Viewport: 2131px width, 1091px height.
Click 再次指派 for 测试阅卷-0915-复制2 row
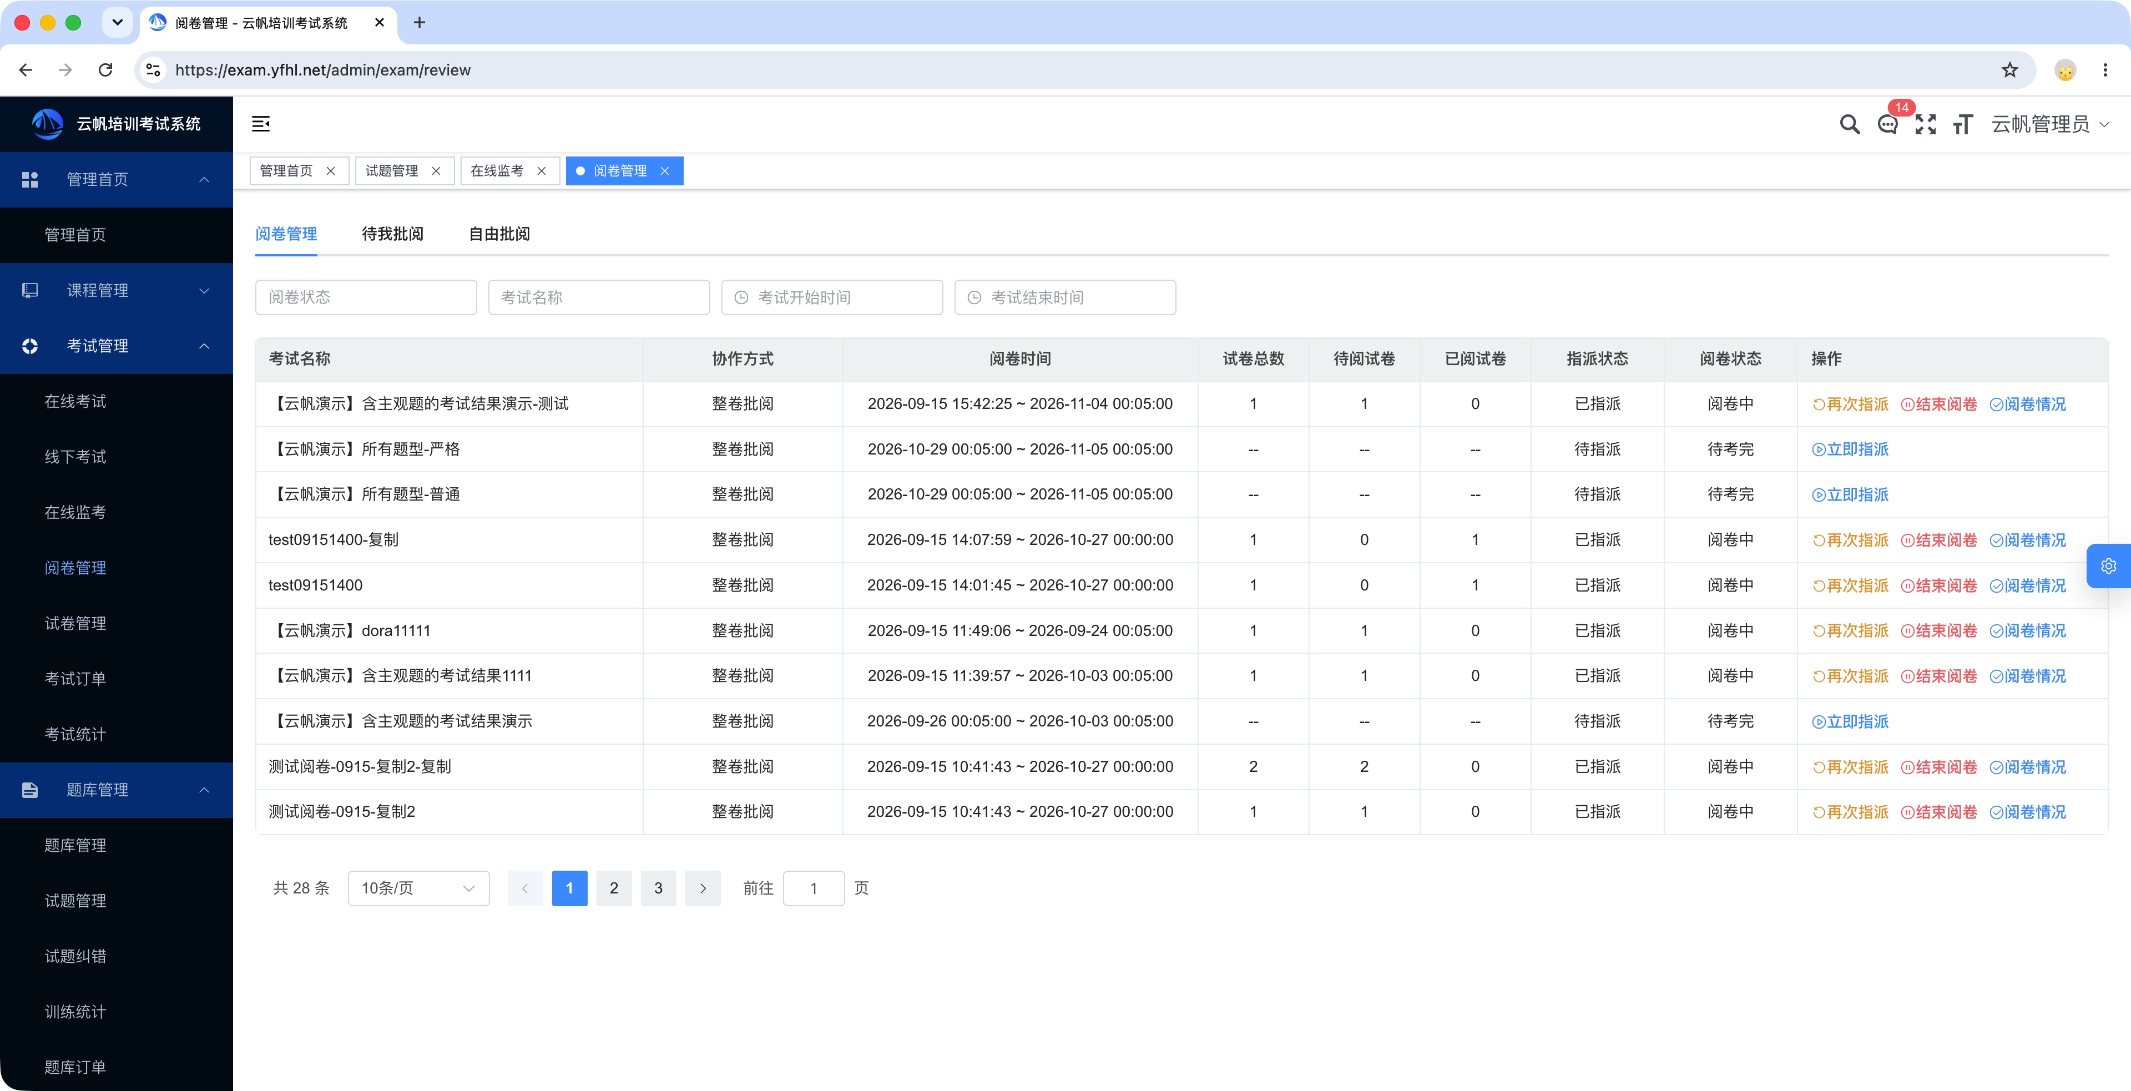[1851, 812]
